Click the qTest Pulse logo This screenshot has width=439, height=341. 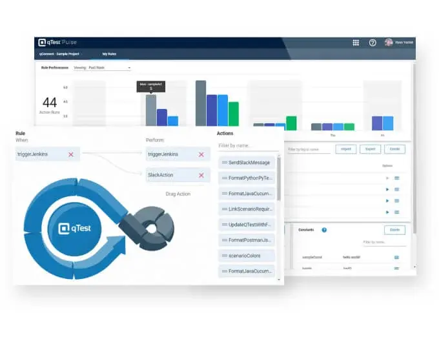tap(57, 42)
